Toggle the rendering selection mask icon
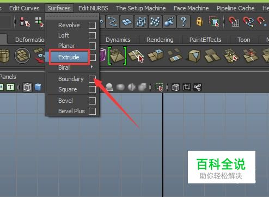Screen dimensions: 269x197 coord(169,22)
